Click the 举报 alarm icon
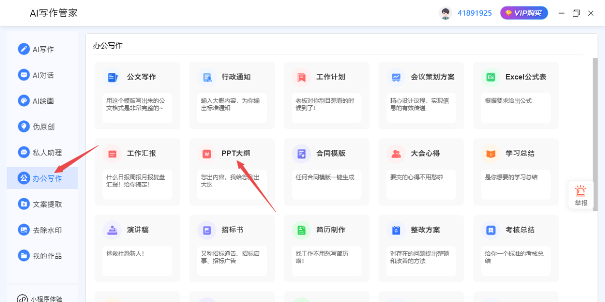 (x=581, y=191)
